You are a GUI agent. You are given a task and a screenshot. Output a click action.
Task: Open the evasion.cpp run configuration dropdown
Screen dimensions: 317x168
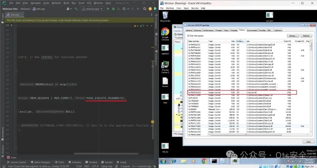tap(92, 9)
